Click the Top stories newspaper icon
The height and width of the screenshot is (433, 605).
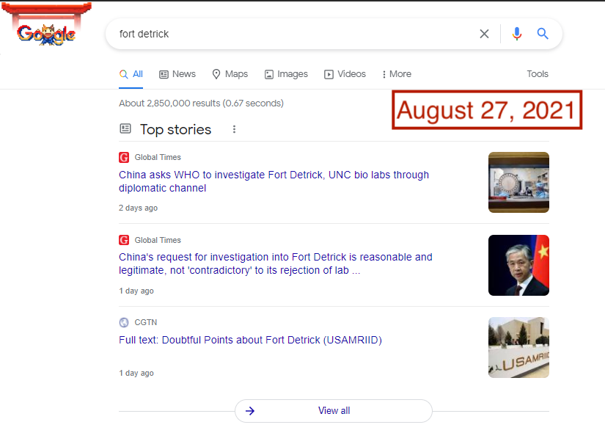125,129
